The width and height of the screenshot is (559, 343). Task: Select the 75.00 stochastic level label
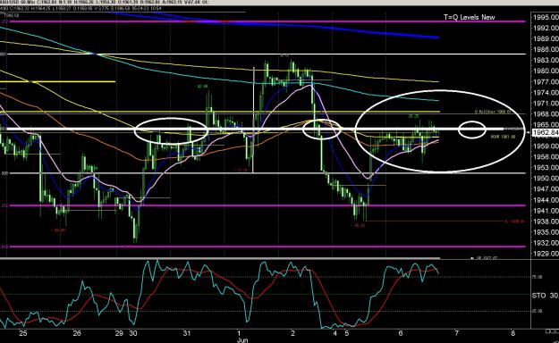(x=538, y=277)
